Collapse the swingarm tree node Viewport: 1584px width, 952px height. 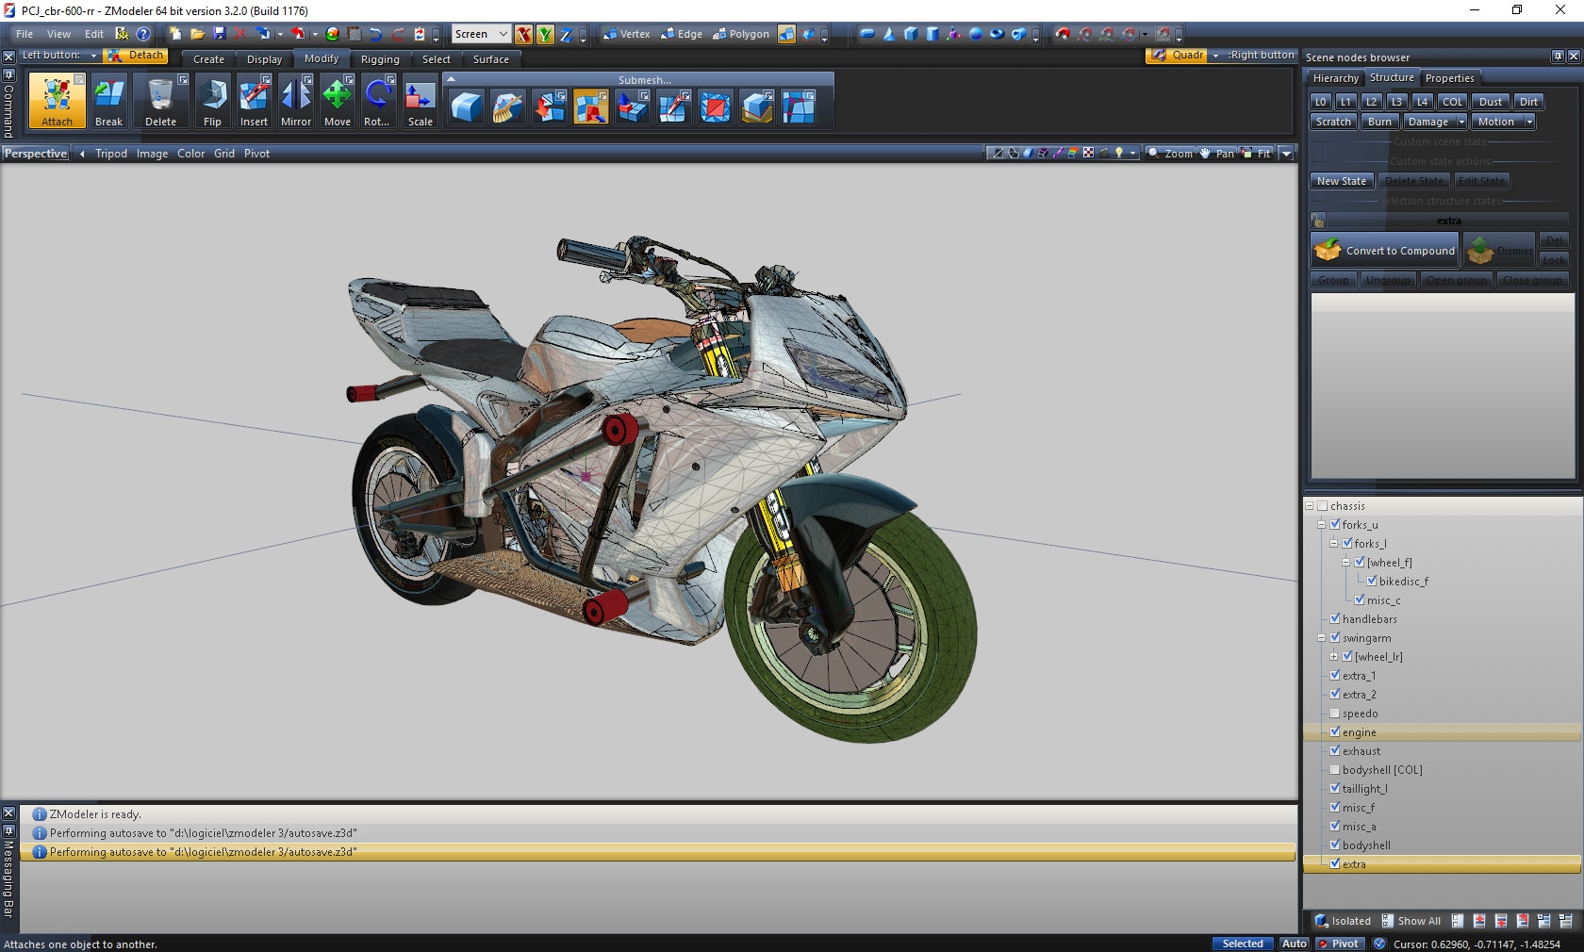[x=1322, y=638]
